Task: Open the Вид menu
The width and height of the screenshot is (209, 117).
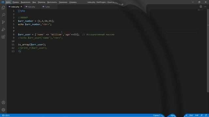Action: pyautogui.click(x=34, y=2)
